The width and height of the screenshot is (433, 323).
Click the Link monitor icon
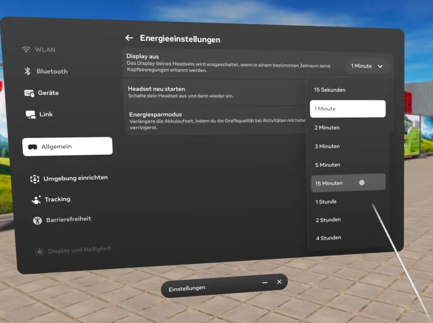point(31,115)
